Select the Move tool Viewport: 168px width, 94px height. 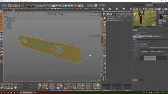(x=13, y=6)
